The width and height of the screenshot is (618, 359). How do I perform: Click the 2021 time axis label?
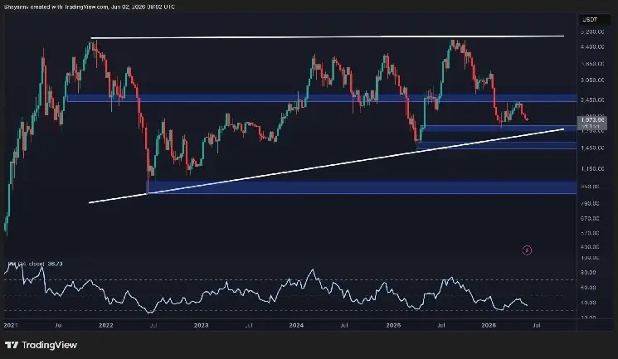coord(11,326)
